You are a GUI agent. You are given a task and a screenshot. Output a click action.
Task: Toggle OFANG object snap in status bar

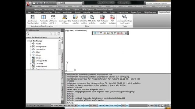(86, 106)
